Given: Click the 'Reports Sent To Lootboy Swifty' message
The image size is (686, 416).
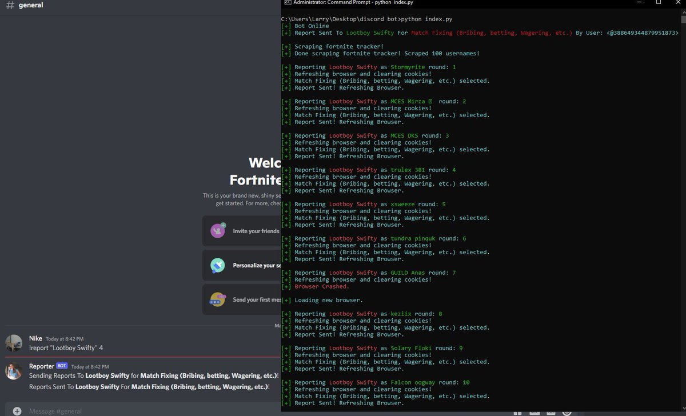Looking at the screenshot, I should (149, 387).
